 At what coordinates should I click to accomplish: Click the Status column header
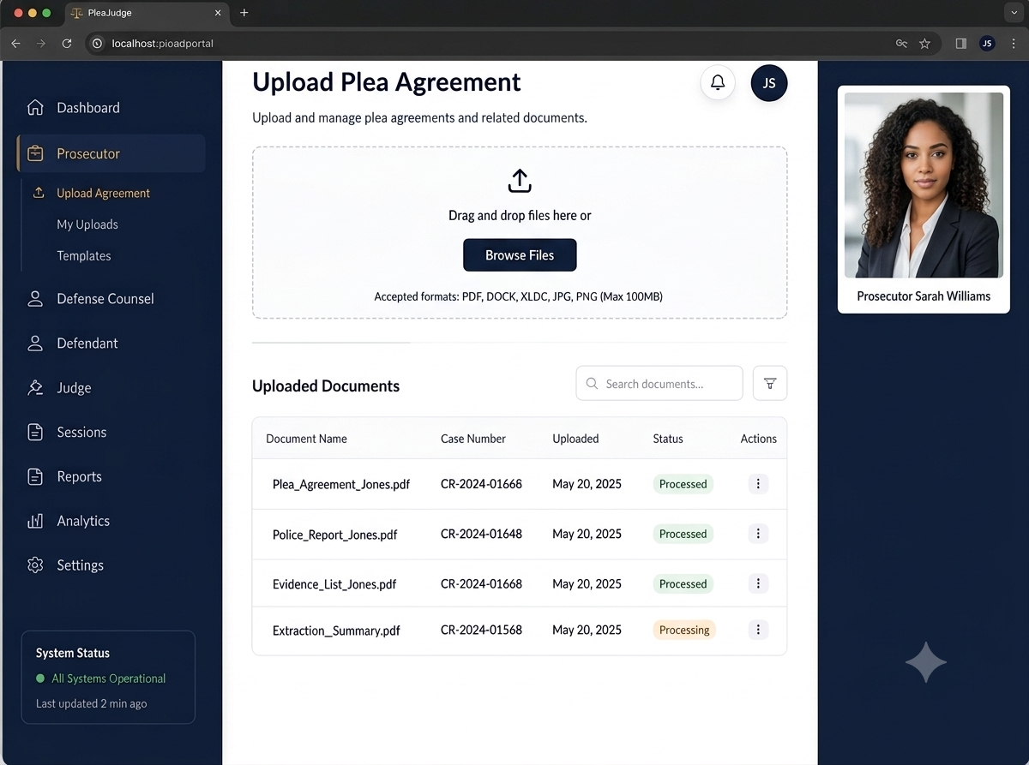(x=668, y=439)
